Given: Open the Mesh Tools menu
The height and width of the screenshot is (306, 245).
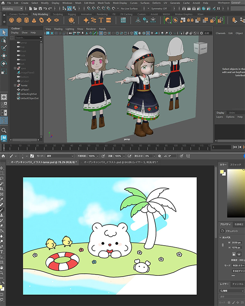Looking at the screenshot, I should (104, 3).
